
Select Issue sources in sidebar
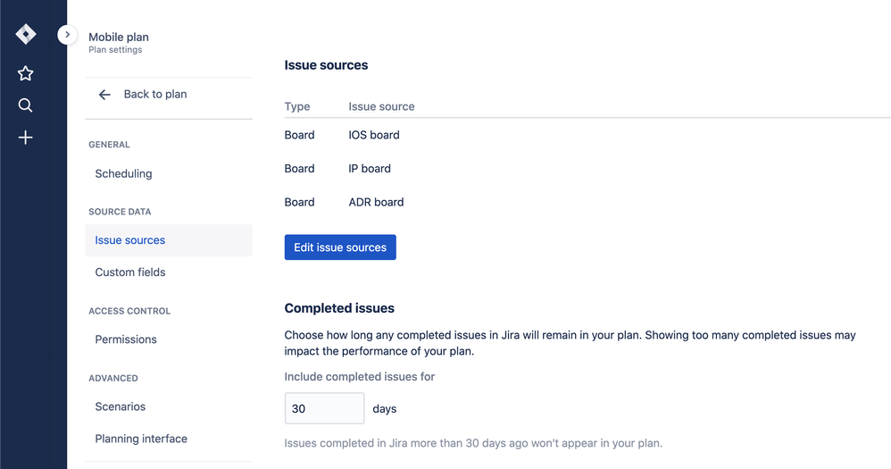(x=130, y=240)
